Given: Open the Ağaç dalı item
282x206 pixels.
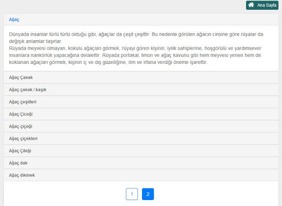Looking at the screenshot, I should pos(141,163).
